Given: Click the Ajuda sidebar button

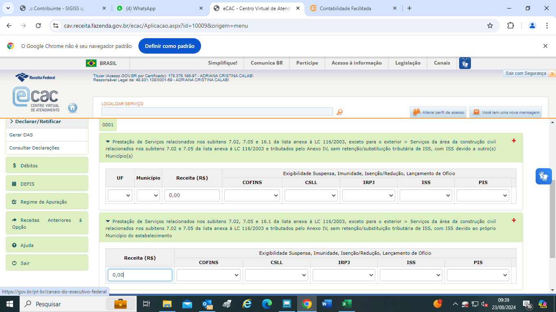Looking at the screenshot, I should tap(47, 245).
